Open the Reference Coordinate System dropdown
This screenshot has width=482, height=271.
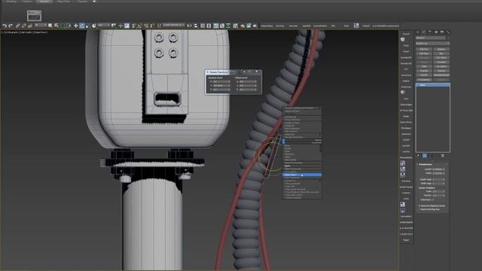104,25
